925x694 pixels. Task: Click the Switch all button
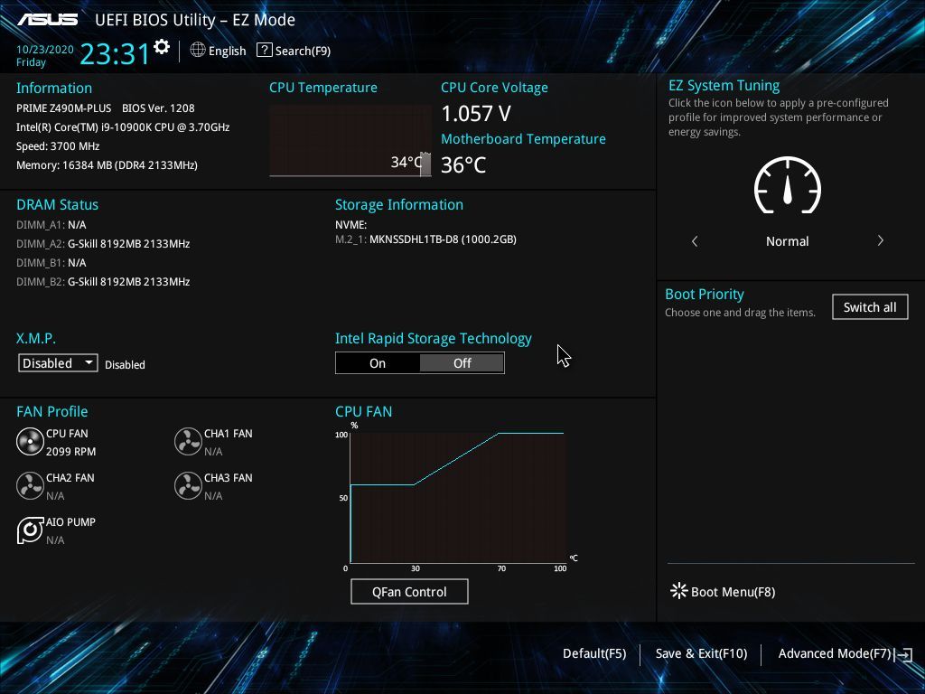pos(870,307)
